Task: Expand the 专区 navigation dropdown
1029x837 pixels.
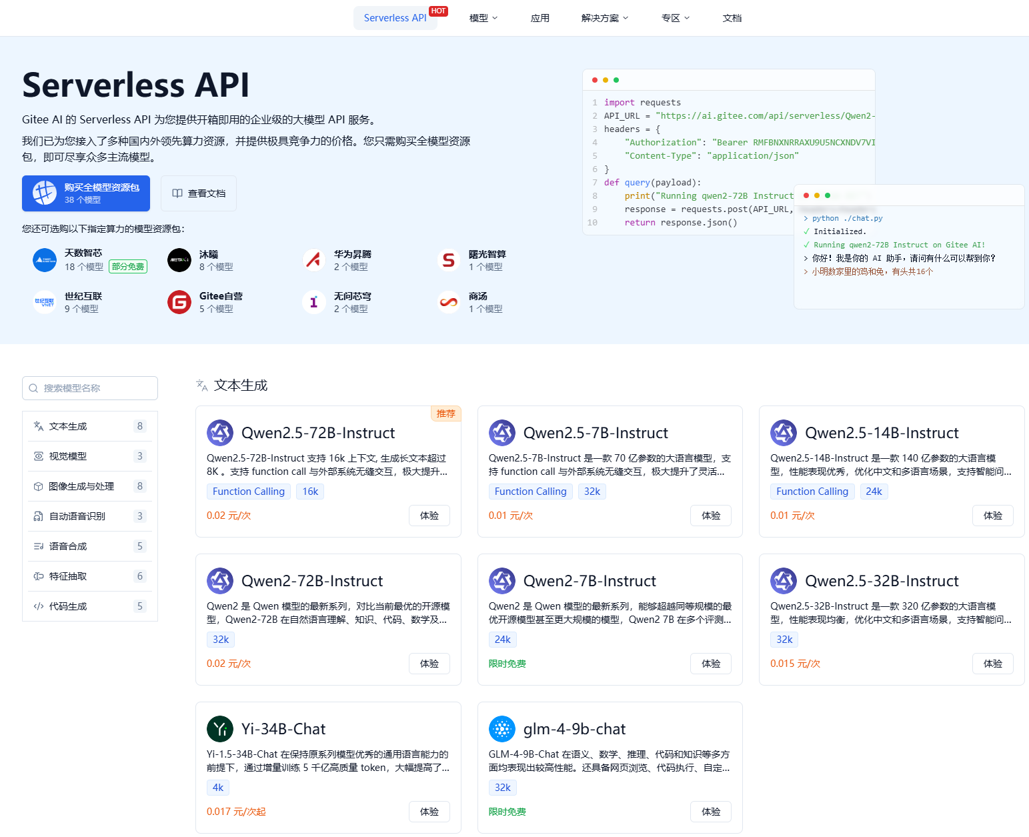Action: [676, 18]
